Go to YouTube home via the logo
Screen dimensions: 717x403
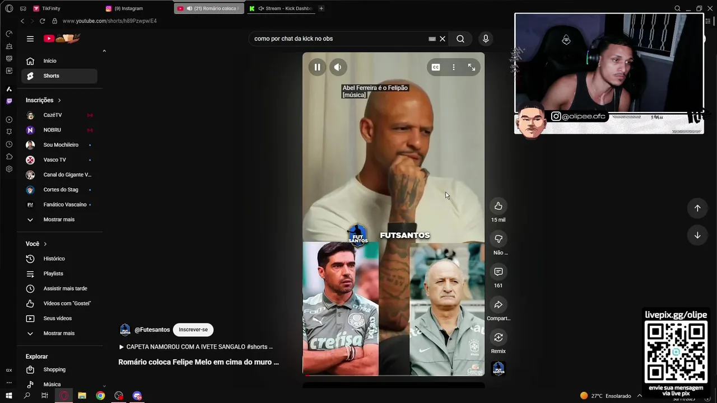[62, 39]
